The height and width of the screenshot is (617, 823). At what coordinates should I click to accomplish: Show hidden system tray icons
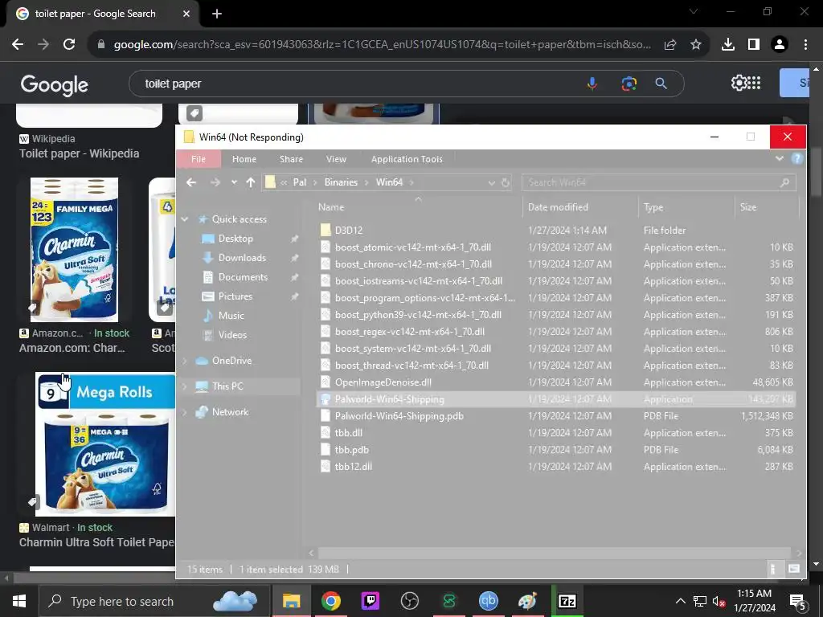pos(680,601)
